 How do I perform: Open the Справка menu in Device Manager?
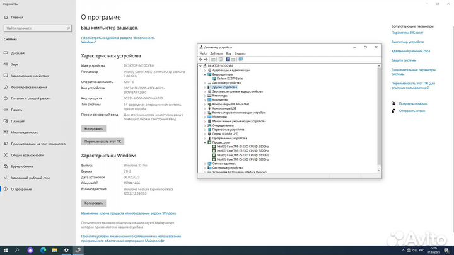pos(240,54)
